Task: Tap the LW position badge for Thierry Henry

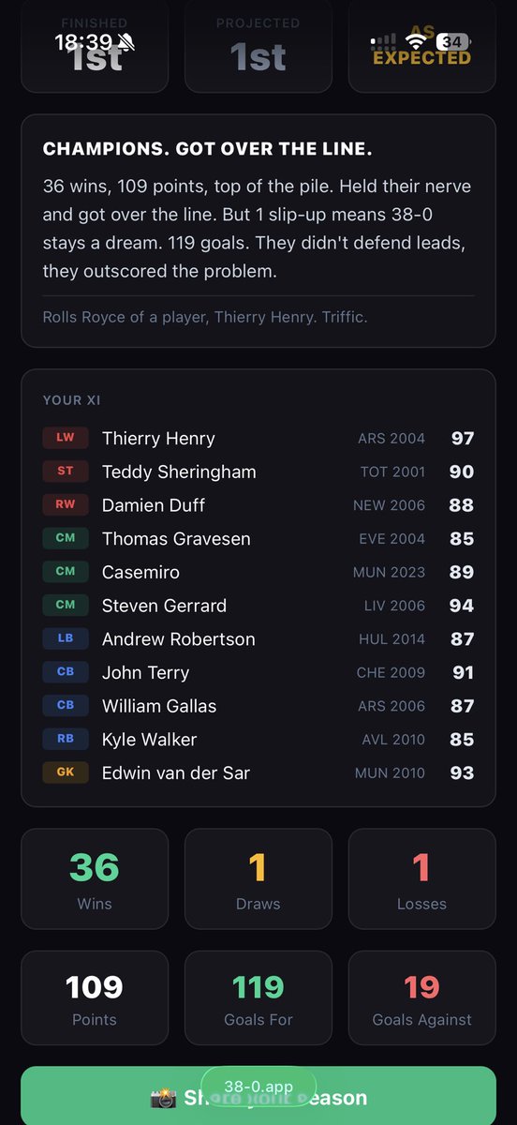Action: [x=66, y=438]
